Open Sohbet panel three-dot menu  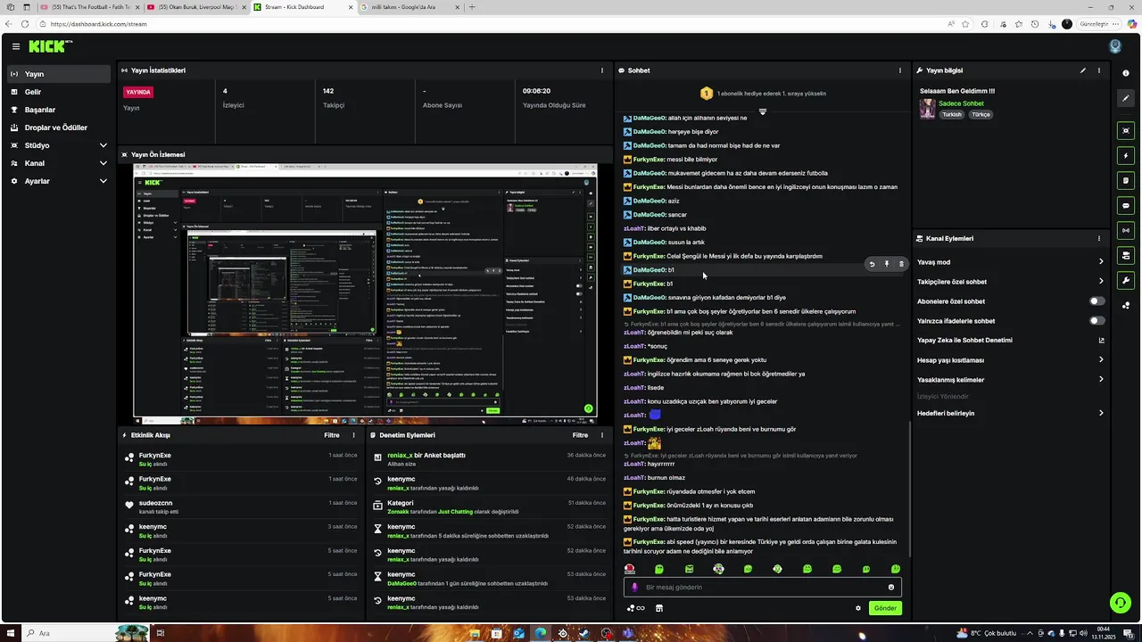(899, 70)
